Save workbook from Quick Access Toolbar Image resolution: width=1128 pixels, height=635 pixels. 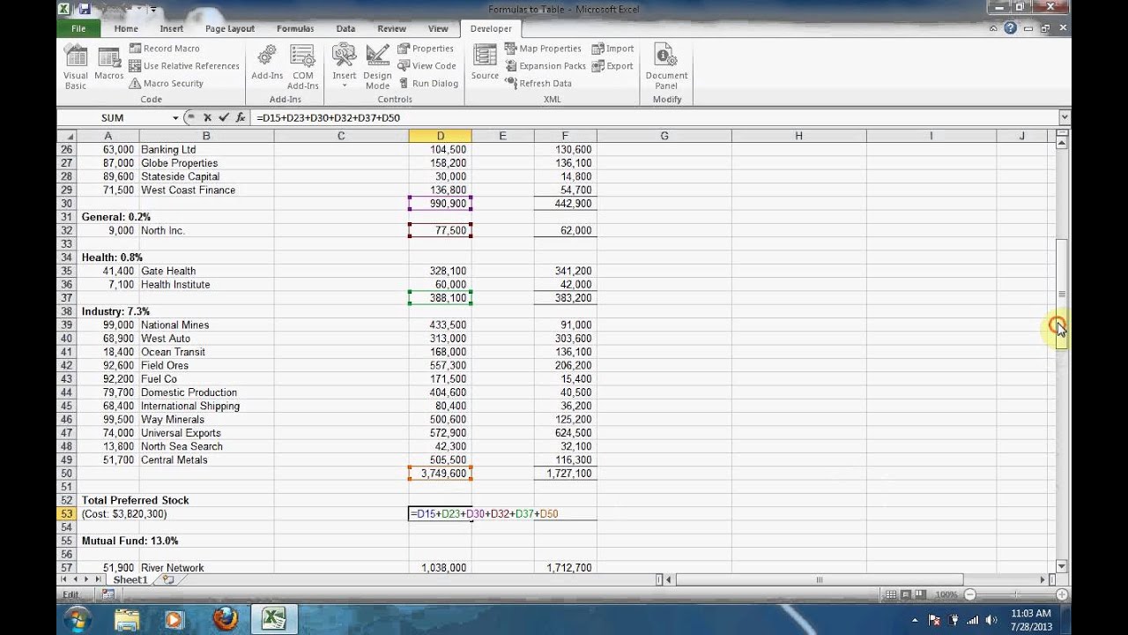pos(85,9)
